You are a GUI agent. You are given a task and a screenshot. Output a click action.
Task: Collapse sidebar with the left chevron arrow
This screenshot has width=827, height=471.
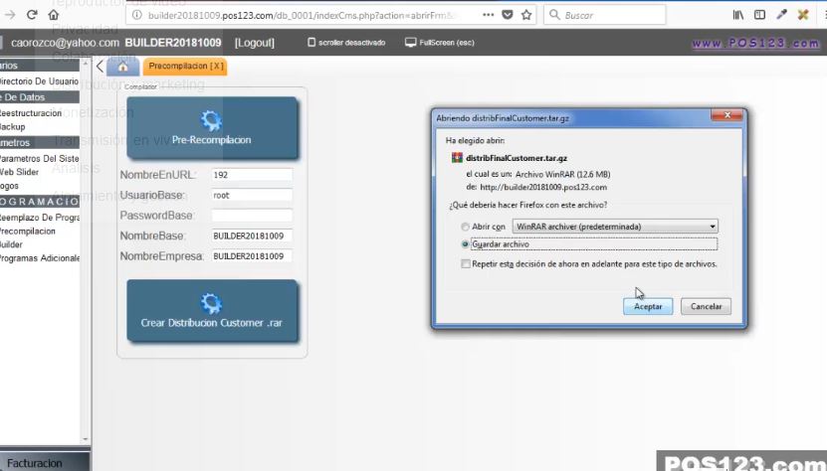click(100, 67)
